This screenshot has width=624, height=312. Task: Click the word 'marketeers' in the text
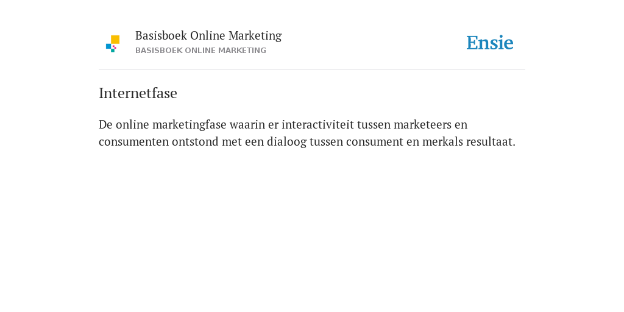point(422,124)
